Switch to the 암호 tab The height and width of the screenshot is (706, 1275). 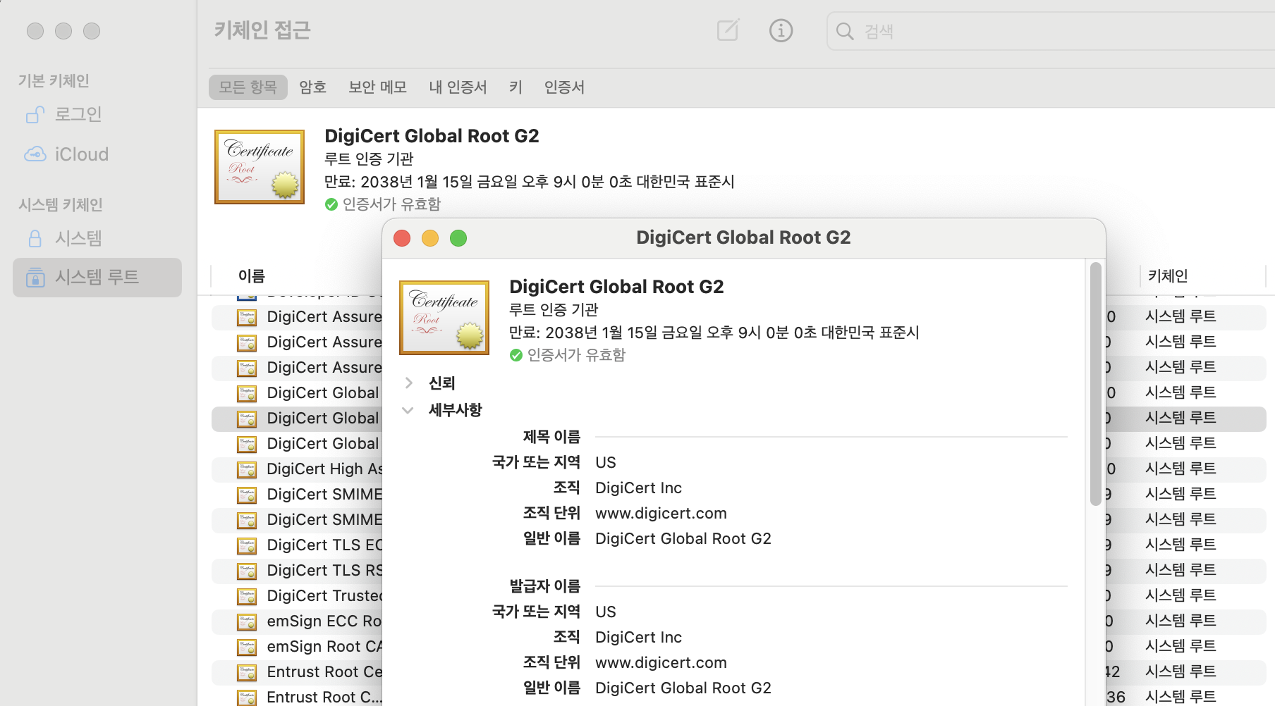point(312,87)
